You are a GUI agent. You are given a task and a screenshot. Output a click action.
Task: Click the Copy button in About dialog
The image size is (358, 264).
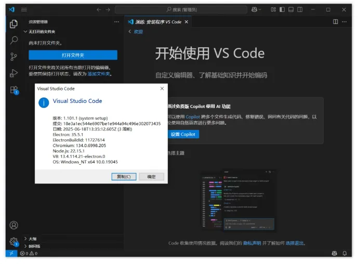coord(124,177)
